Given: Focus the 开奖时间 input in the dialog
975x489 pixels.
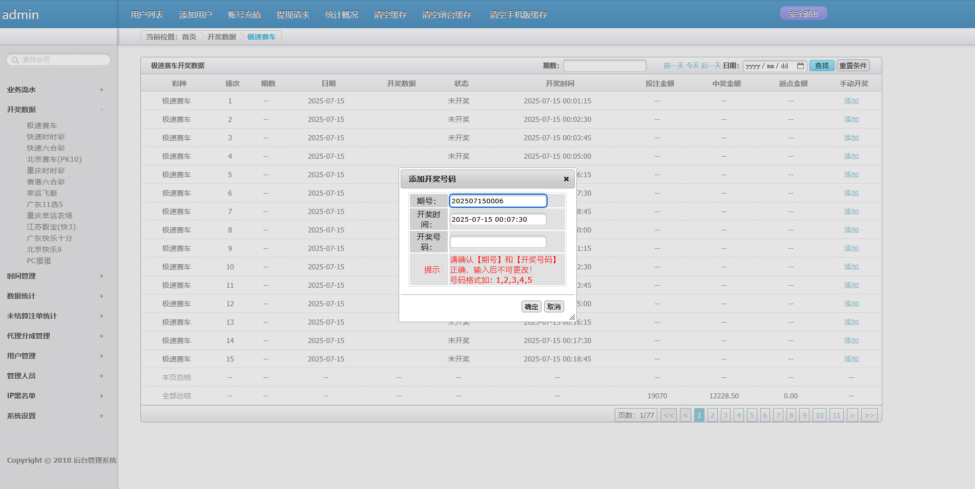Looking at the screenshot, I should (x=498, y=219).
